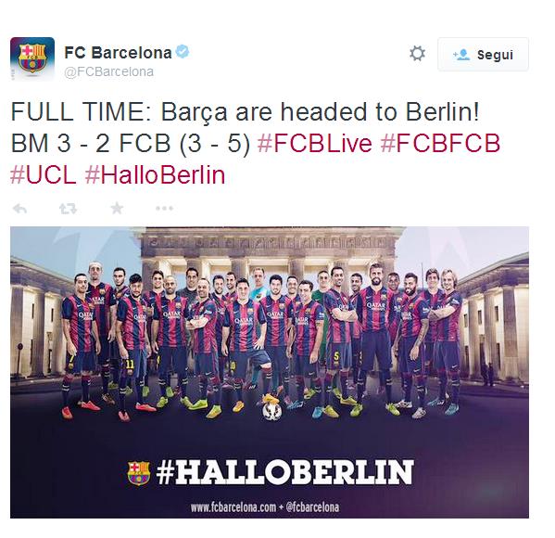Click the blue verified badge
This screenshot has width=555, height=538.
(183, 52)
